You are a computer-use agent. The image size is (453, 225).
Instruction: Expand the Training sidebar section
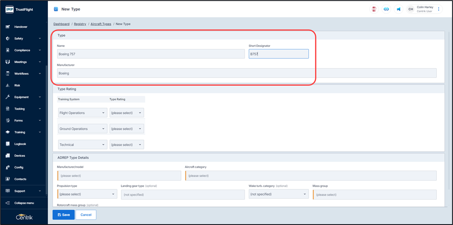click(24, 132)
